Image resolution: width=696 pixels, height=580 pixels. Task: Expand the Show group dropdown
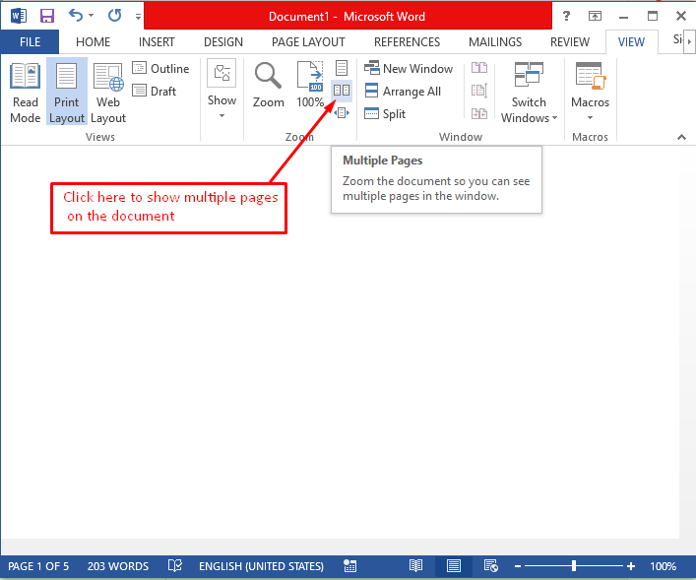[221, 91]
